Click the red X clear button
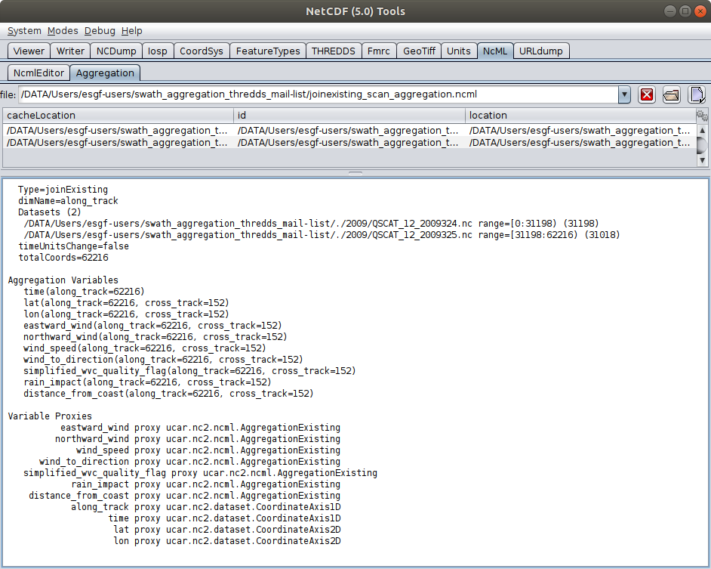 (647, 94)
